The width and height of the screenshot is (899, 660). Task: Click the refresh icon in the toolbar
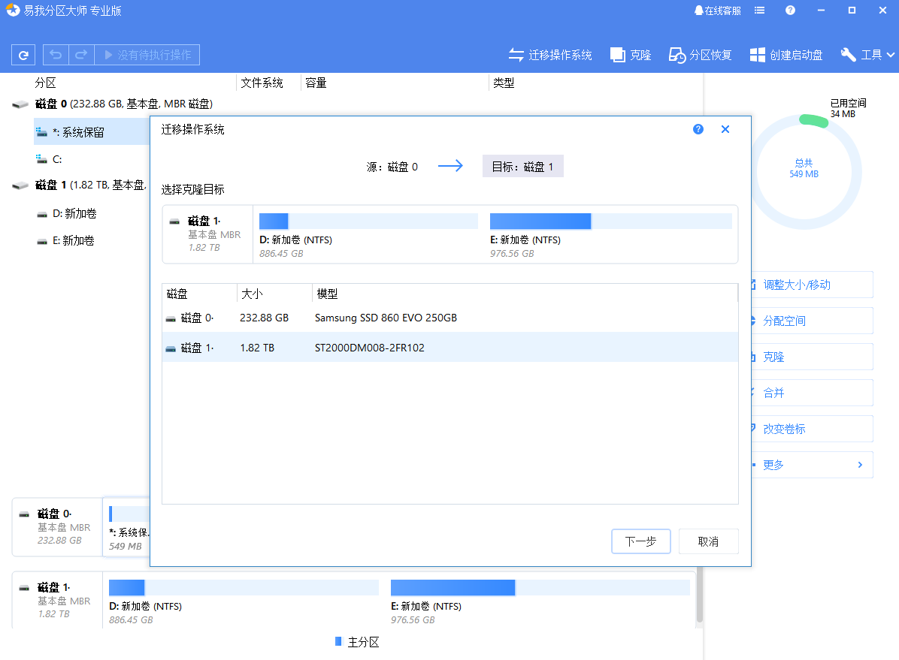coord(23,55)
